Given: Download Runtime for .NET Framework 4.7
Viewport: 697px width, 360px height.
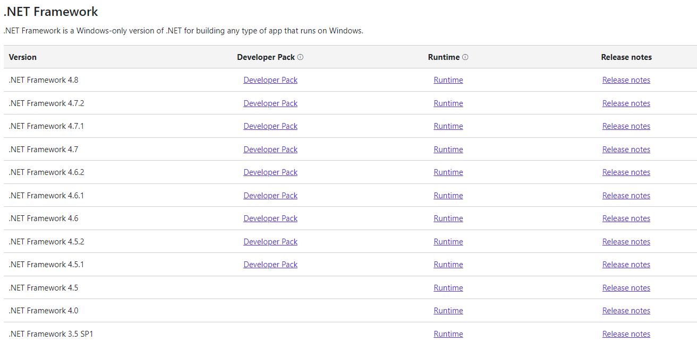Looking at the screenshot, I should (448, 150).
